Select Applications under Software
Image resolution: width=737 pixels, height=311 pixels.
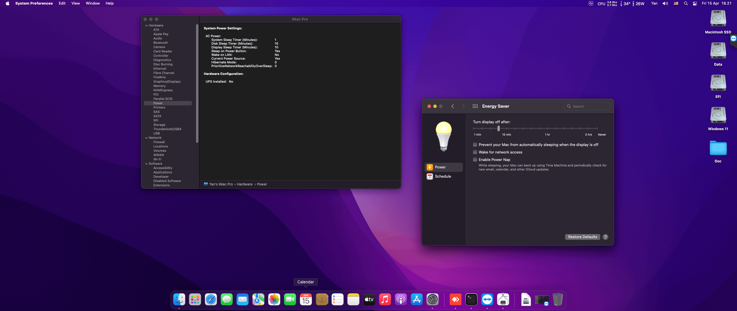163,172
